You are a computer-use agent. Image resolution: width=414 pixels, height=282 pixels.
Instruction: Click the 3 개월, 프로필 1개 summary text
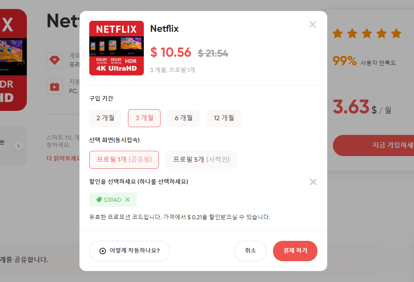pyautogui.click(x=172, y=70)
